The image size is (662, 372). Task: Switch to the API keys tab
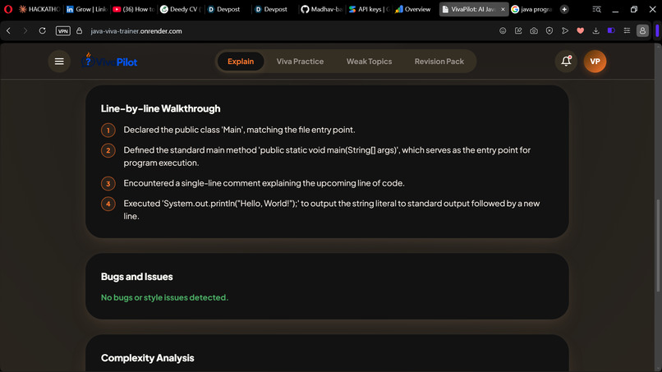click(369, 9)
